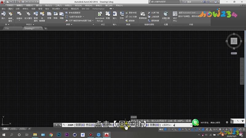
Task: Click the Underlay Layers (参考底图图层) button
Action: point(73,13)
